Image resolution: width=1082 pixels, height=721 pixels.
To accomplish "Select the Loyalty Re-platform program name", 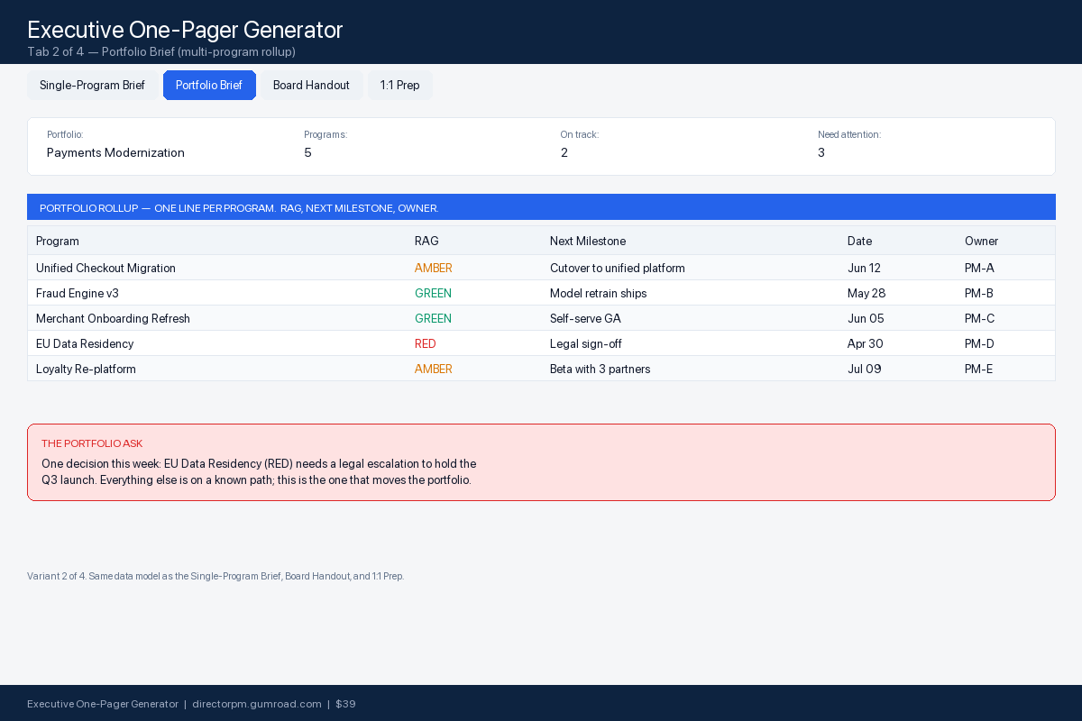I will pyautogui.click(x=86, y=370).
